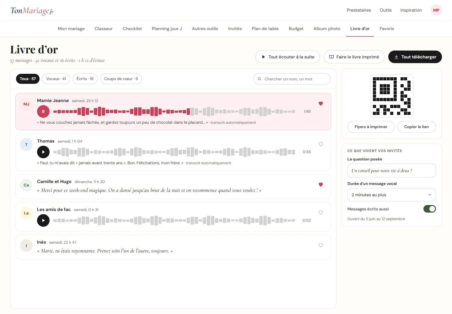Unfavorite Camille et Hugo's message heart
This screenshot has width=452, height=314.
321,185
